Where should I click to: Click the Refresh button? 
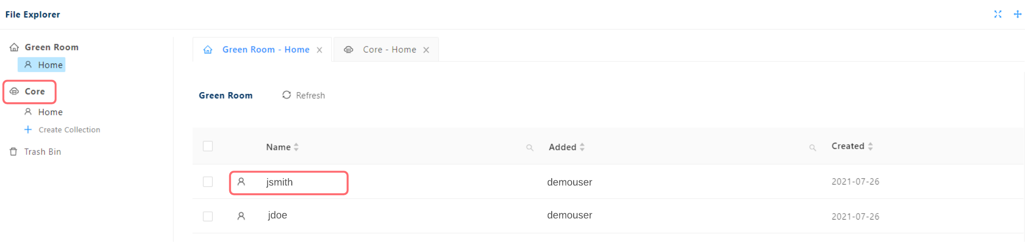point(303,95)
